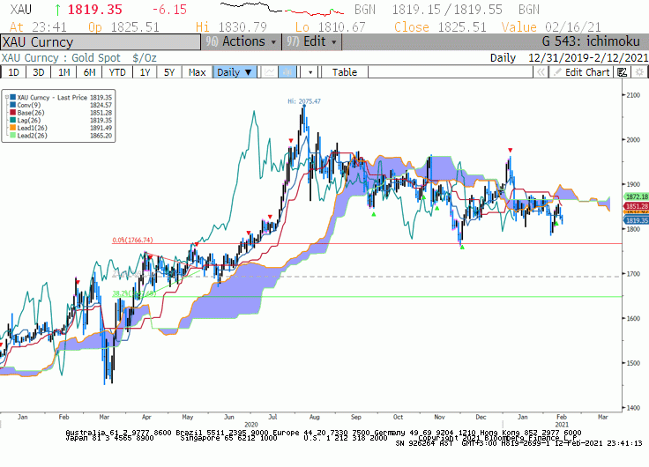
Task: Open the small chart-type dropdown arrow
Action: point(310,73)
